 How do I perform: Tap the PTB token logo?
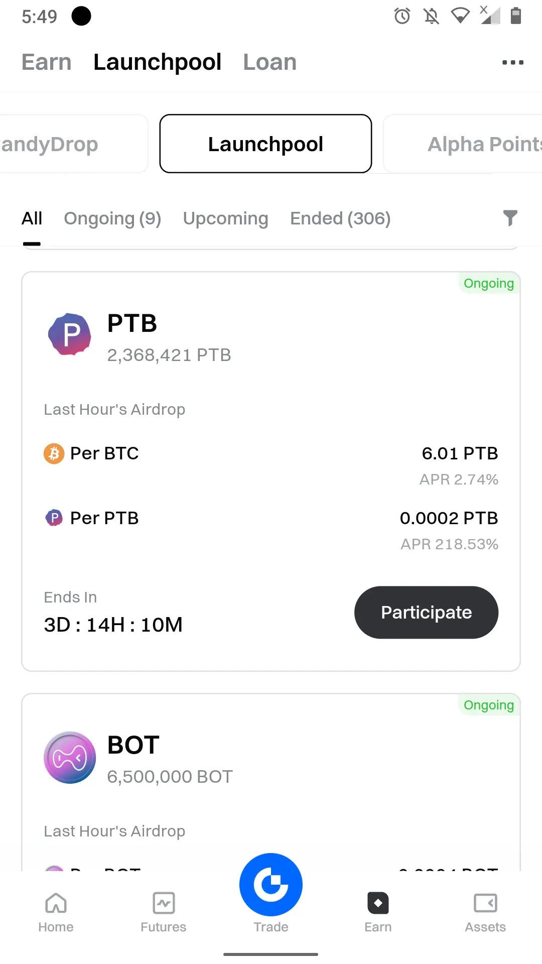tap(70, 334)
